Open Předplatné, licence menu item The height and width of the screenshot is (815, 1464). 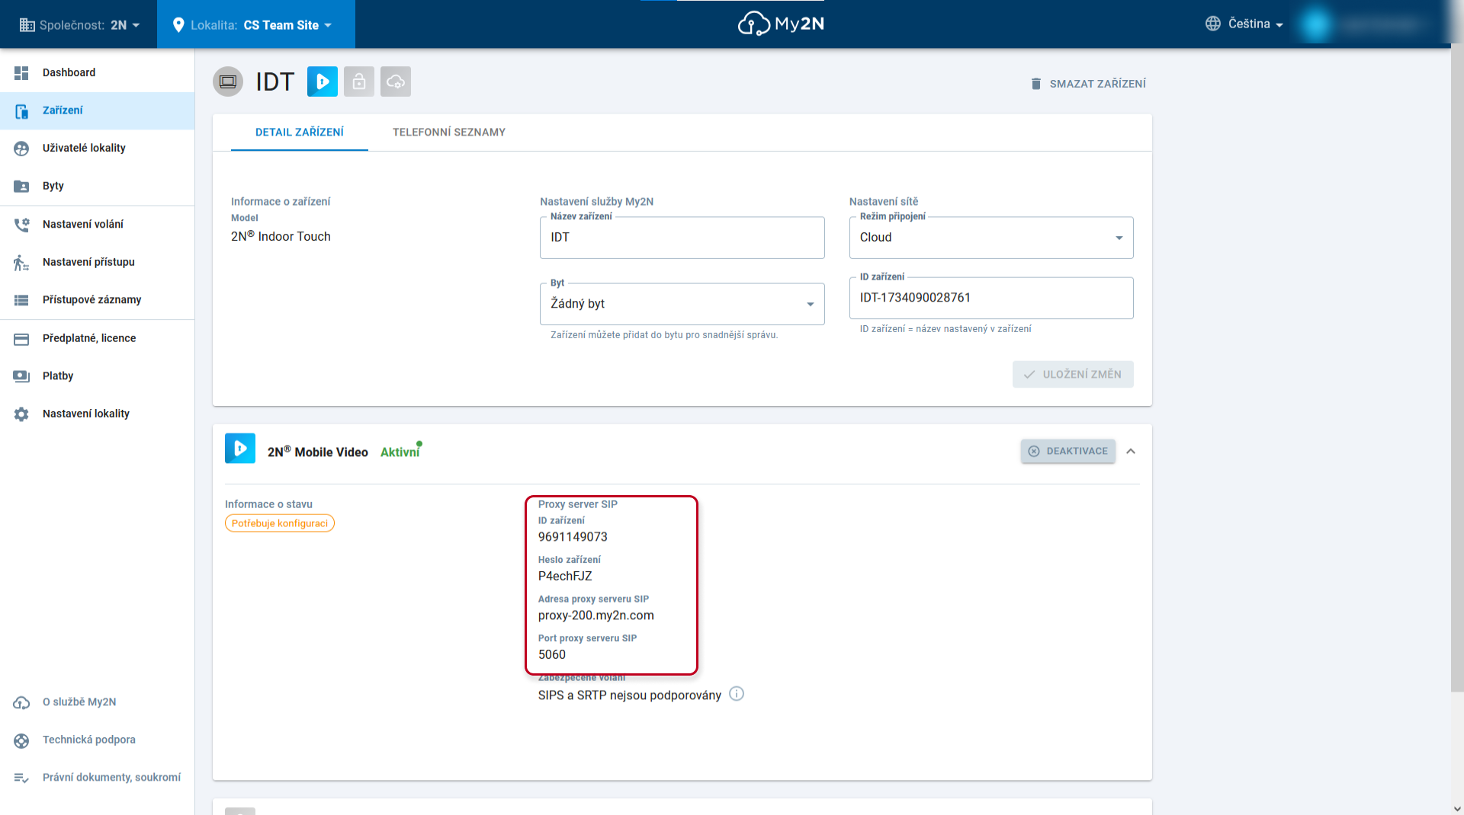(x=98, y=339)
